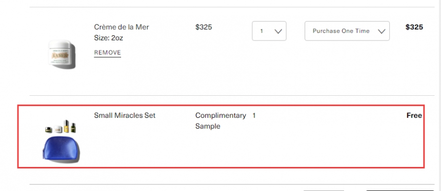
Task: Click the Size: 2oz text
Action: pyautogui.click(x=109, y=38)
